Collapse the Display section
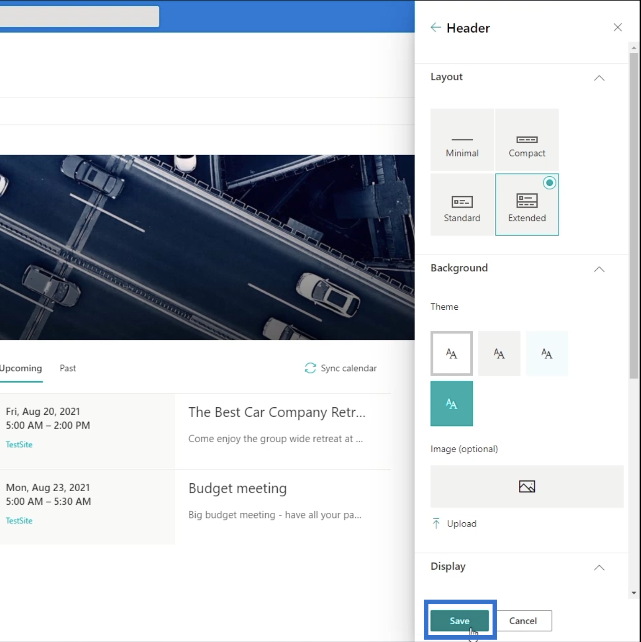Image resolution: width=641 pixels, height=642 pixels. [599, 568]
